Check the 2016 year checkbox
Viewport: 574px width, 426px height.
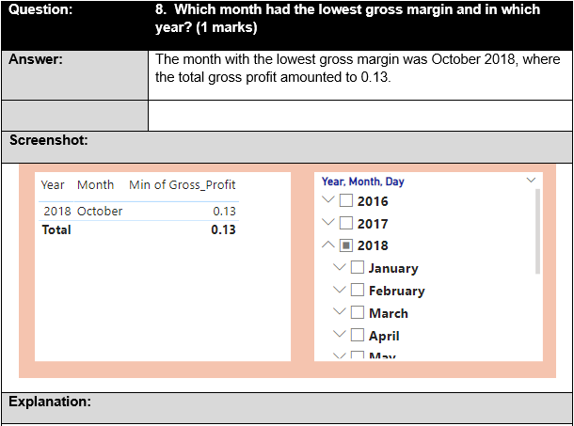[x=346, y=200]
